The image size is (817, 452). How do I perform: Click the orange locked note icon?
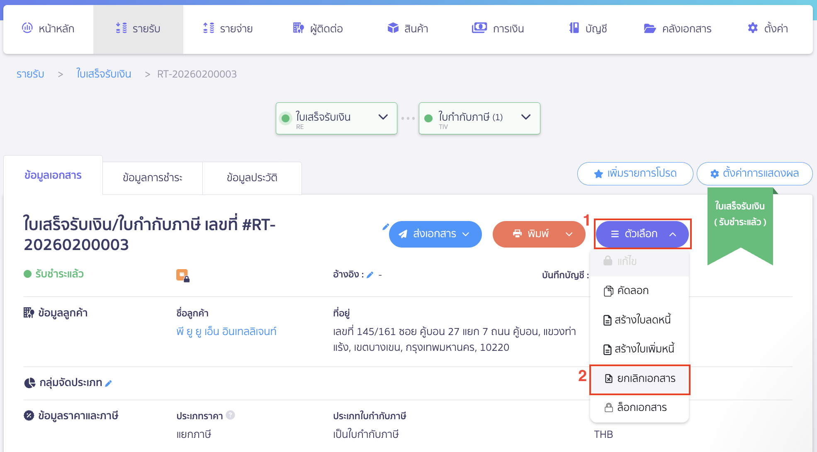tap(182, 275)
